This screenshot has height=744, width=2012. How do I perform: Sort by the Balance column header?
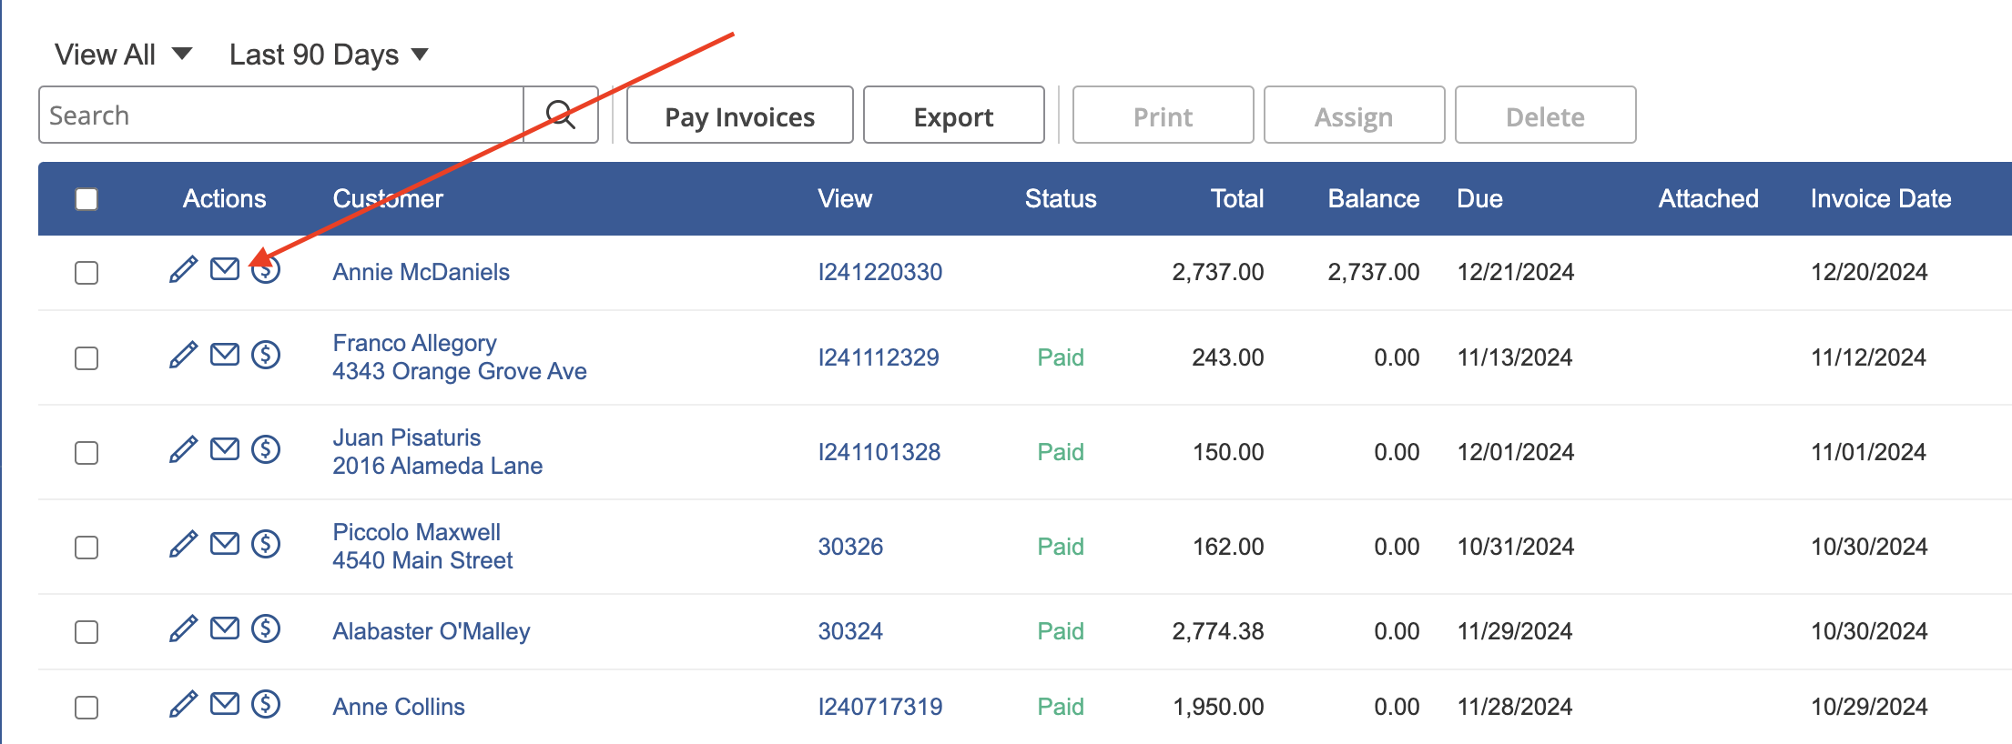point(1374,199)
